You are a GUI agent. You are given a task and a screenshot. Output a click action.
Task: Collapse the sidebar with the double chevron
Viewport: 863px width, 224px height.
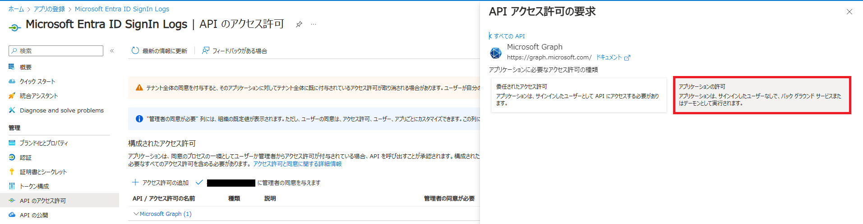112,51
